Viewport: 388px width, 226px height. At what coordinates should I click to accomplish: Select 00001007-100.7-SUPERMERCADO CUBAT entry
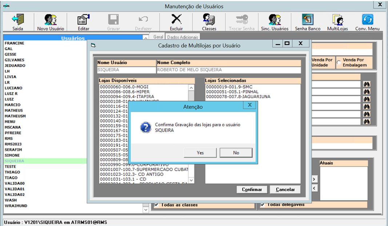tap(144, 169)
